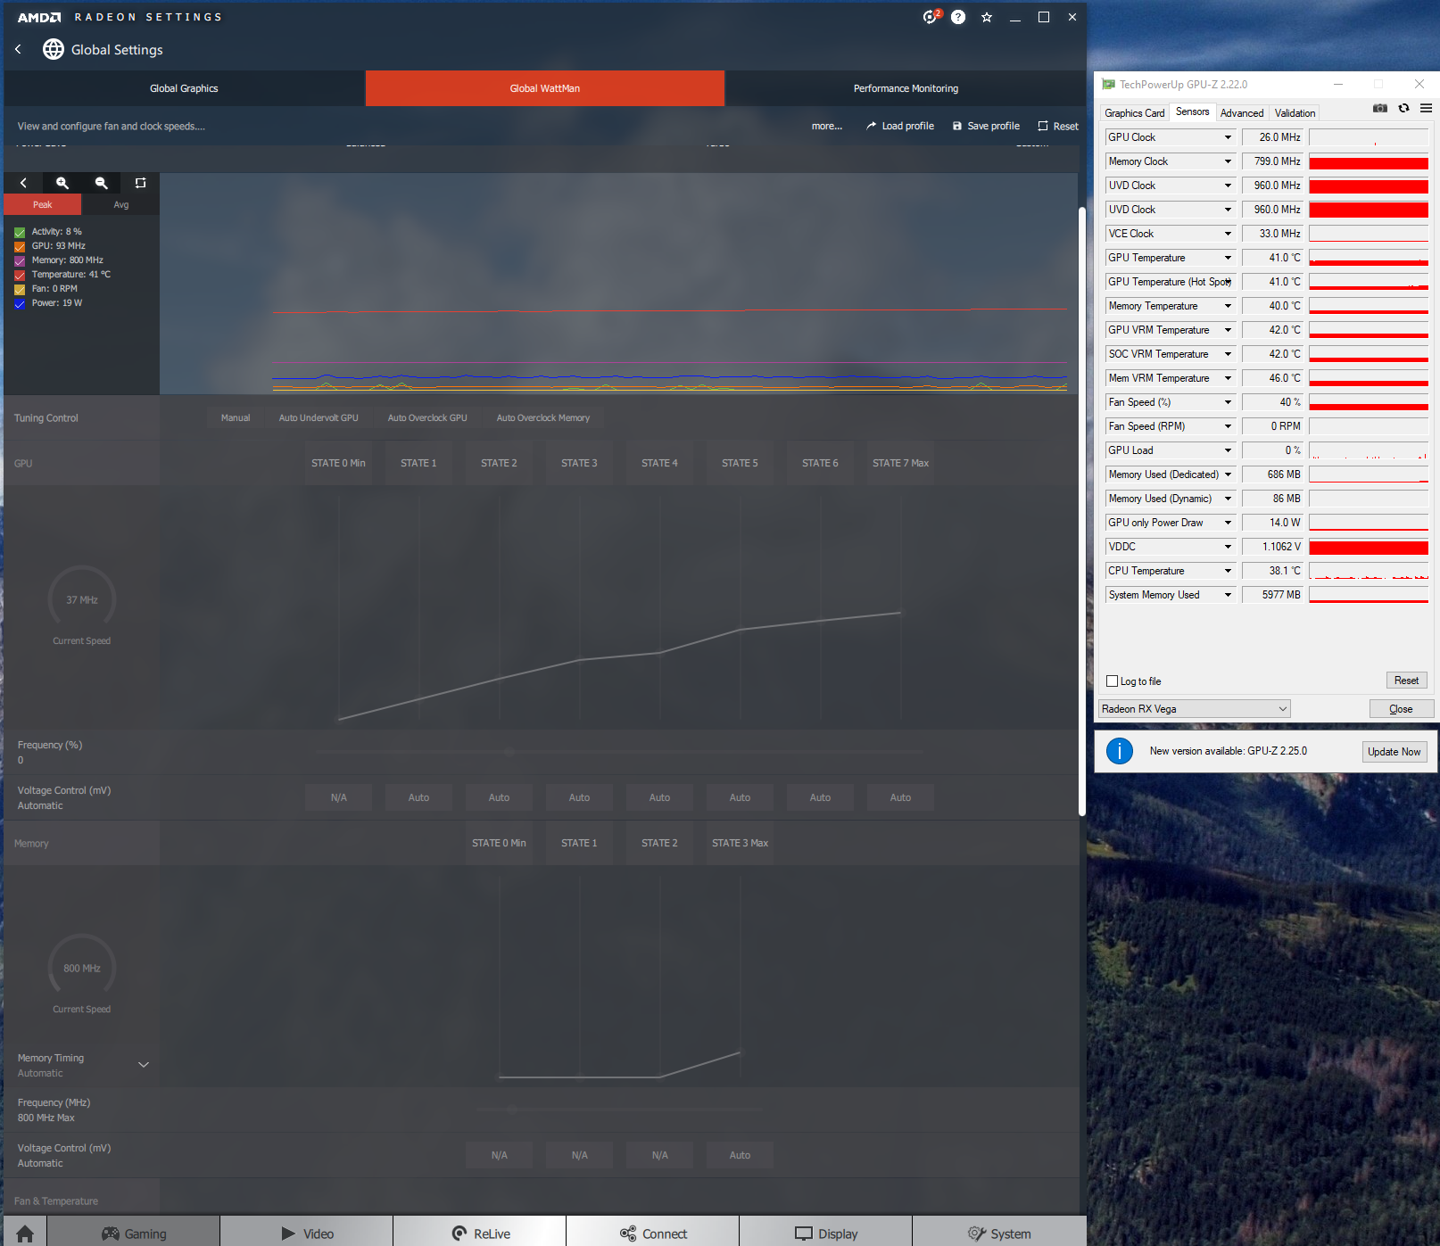
Task: Switch to the Performance Monitoring tab
Action: [906, 88]
